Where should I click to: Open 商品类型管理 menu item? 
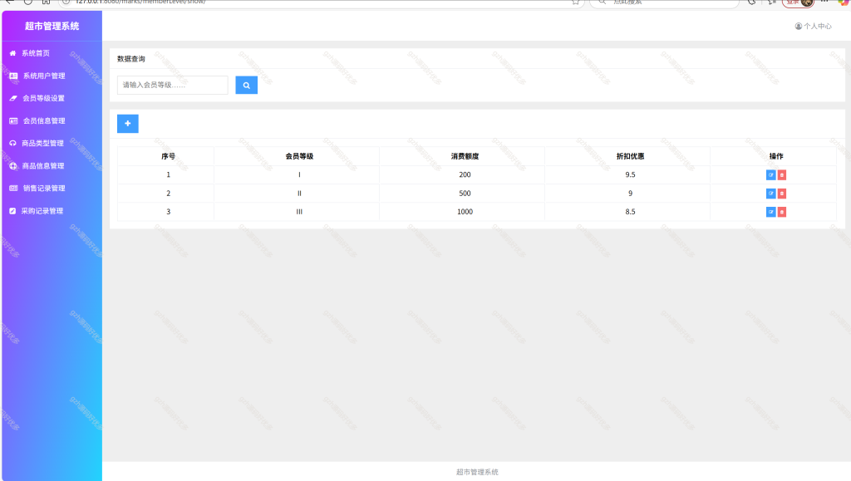[x=43, y=143]
